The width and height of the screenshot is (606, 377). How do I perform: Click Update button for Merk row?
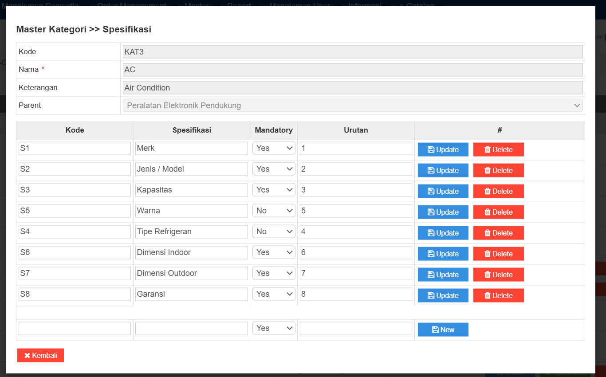coord(443,149)
